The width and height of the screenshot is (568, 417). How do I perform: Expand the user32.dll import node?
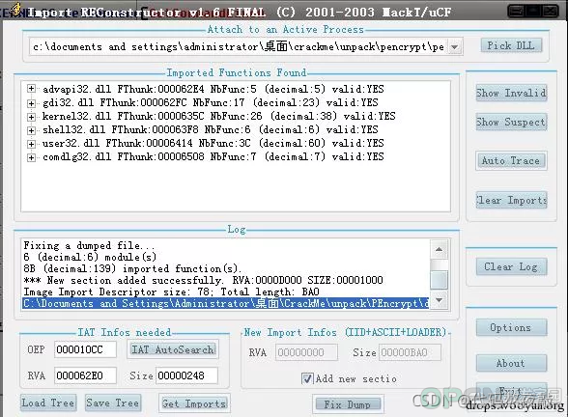(31, 144)
